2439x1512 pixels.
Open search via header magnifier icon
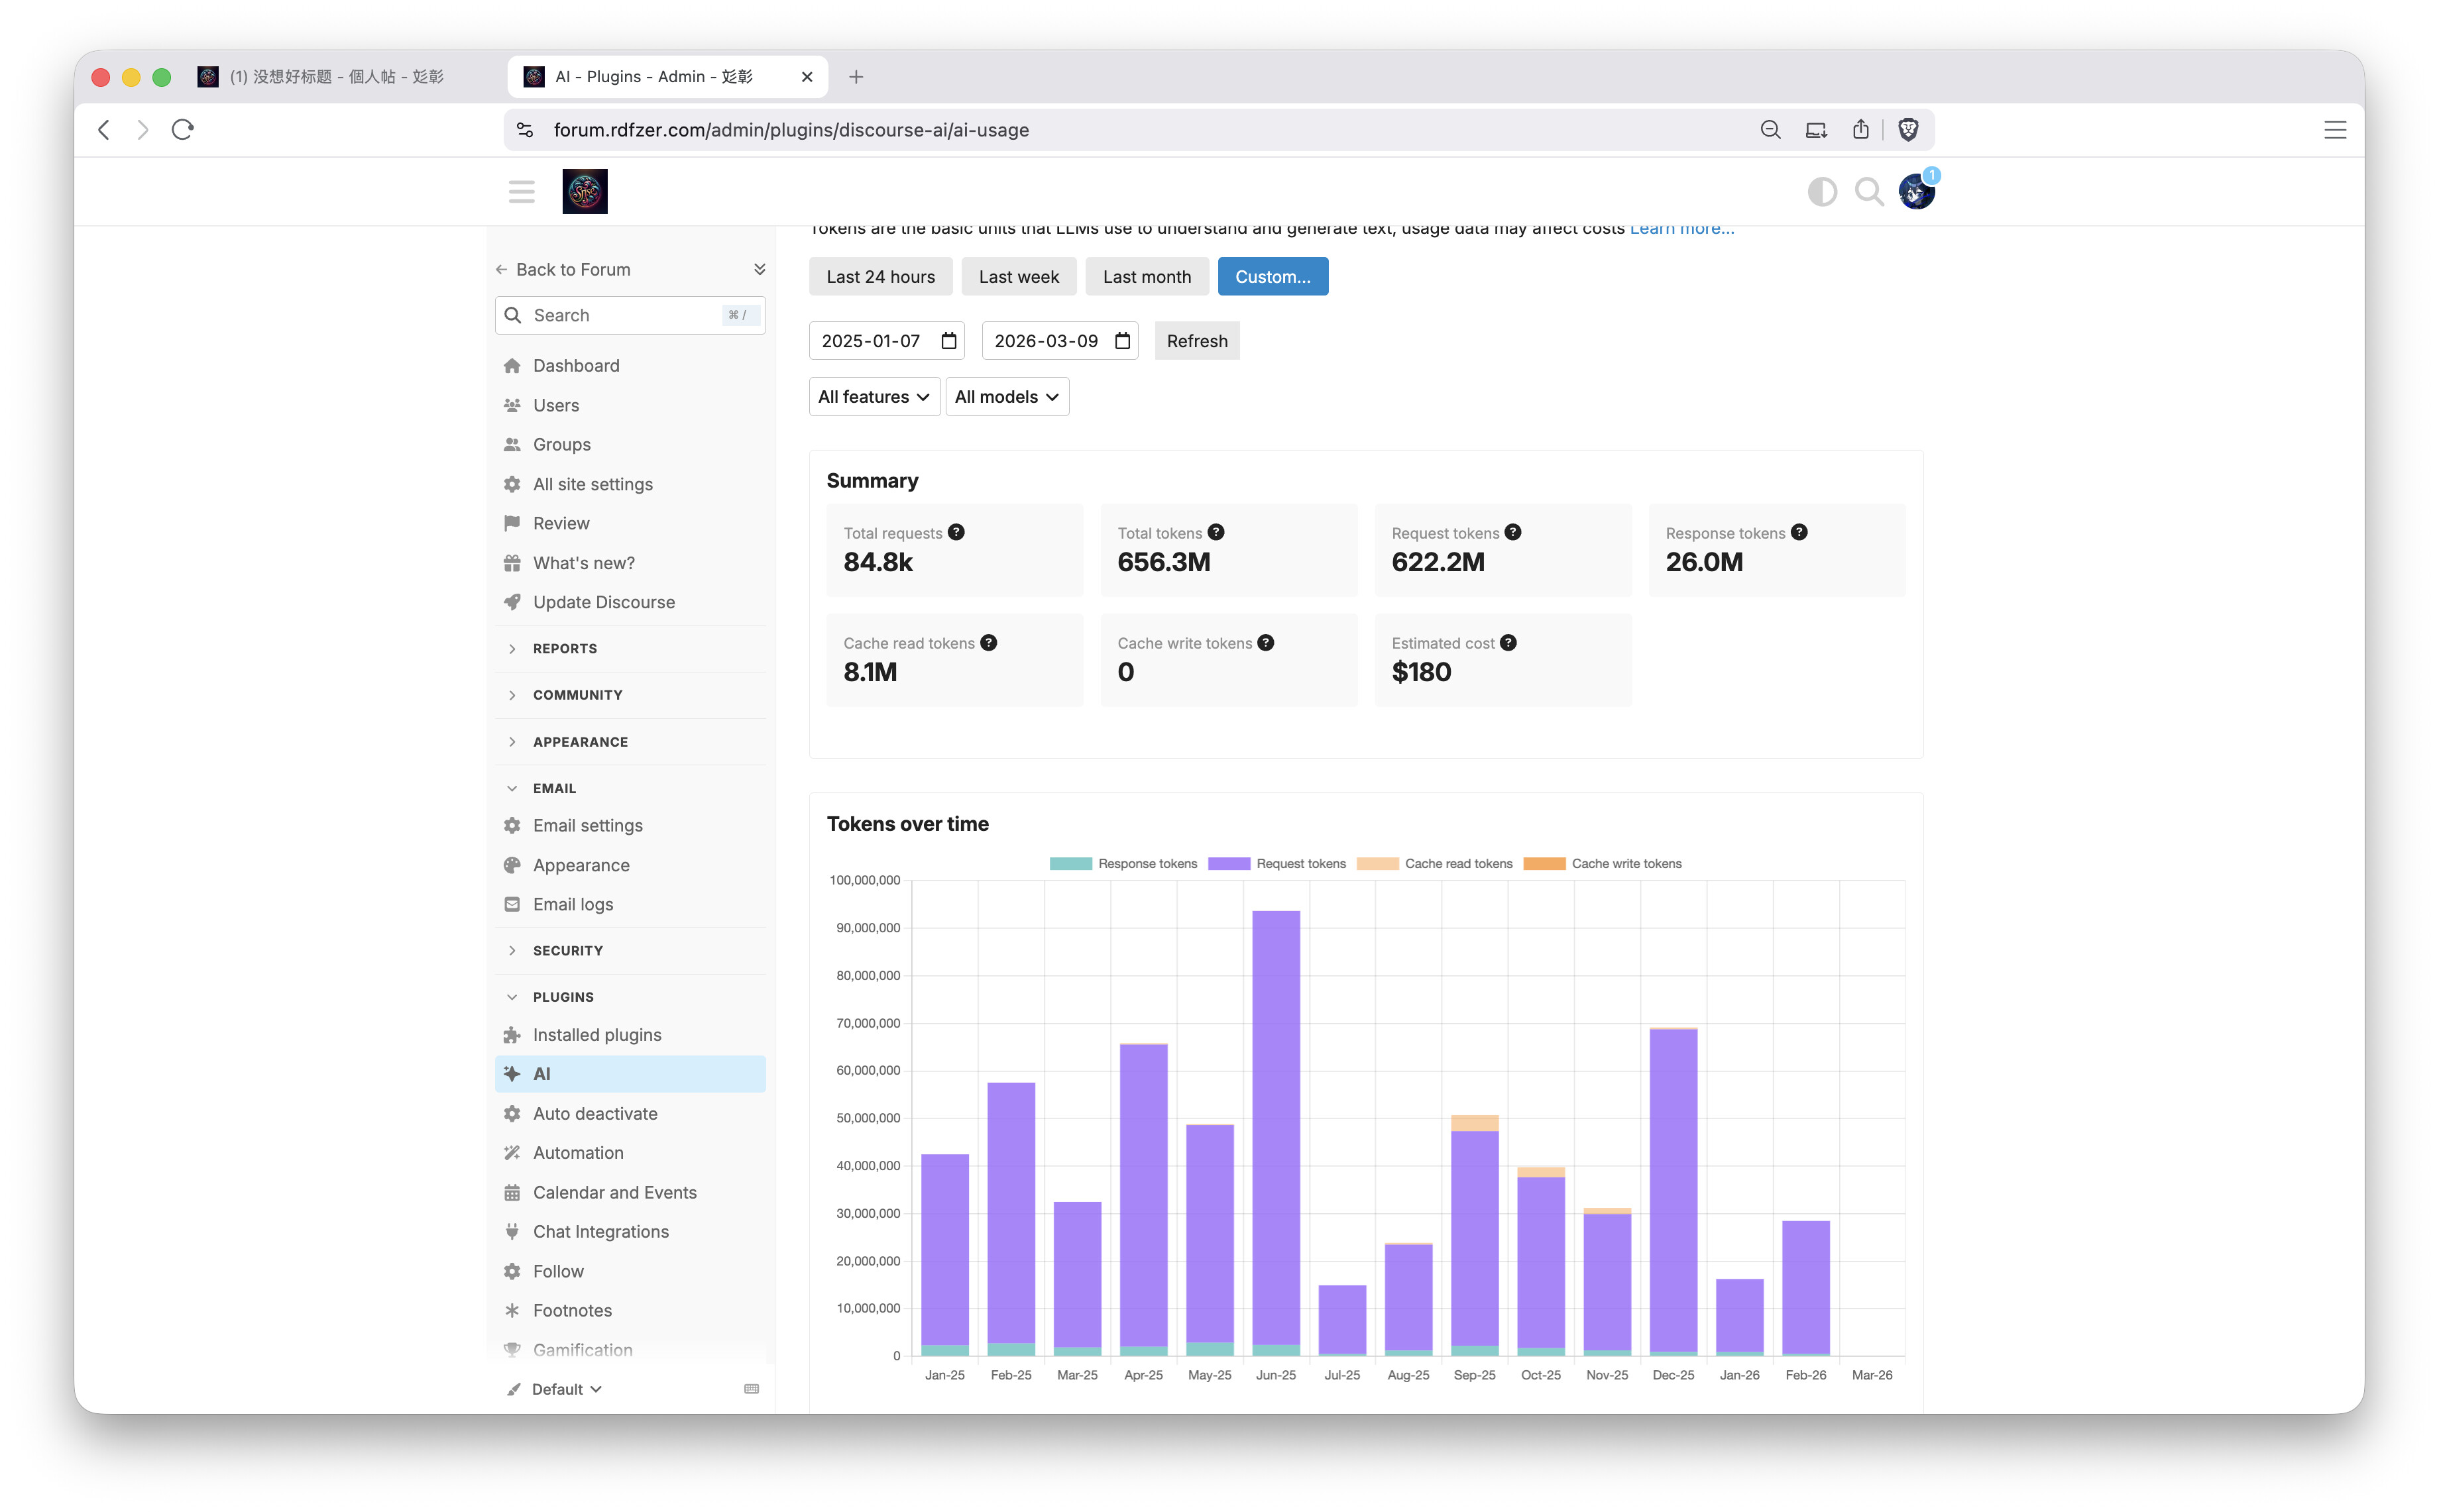tap(1868, 191)
